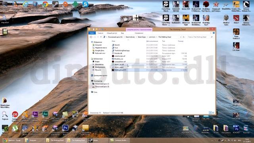Open the Metro Last Light desktop shortcut

point(186,20)
